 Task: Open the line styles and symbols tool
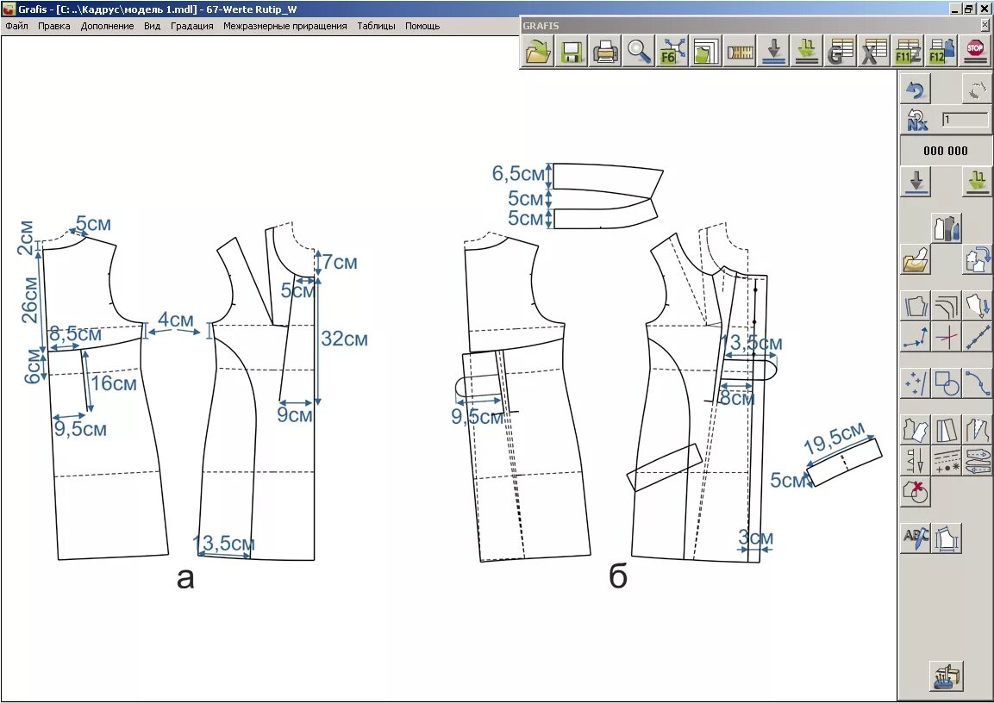[947, 460]
